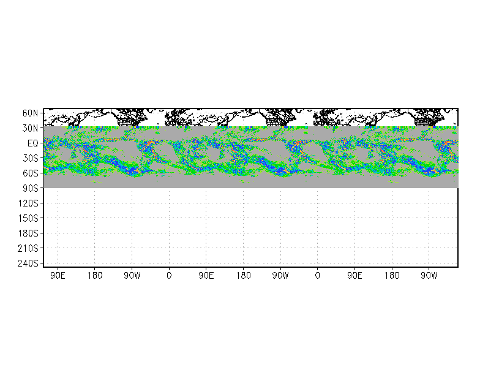
Task: Click the 240S latitude axis label
Action: [28, 263]
